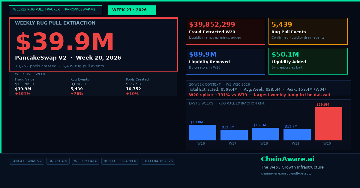Click the W17 $12.6M bar
This screenshot has width=360, height=188.
click(234, 135)
